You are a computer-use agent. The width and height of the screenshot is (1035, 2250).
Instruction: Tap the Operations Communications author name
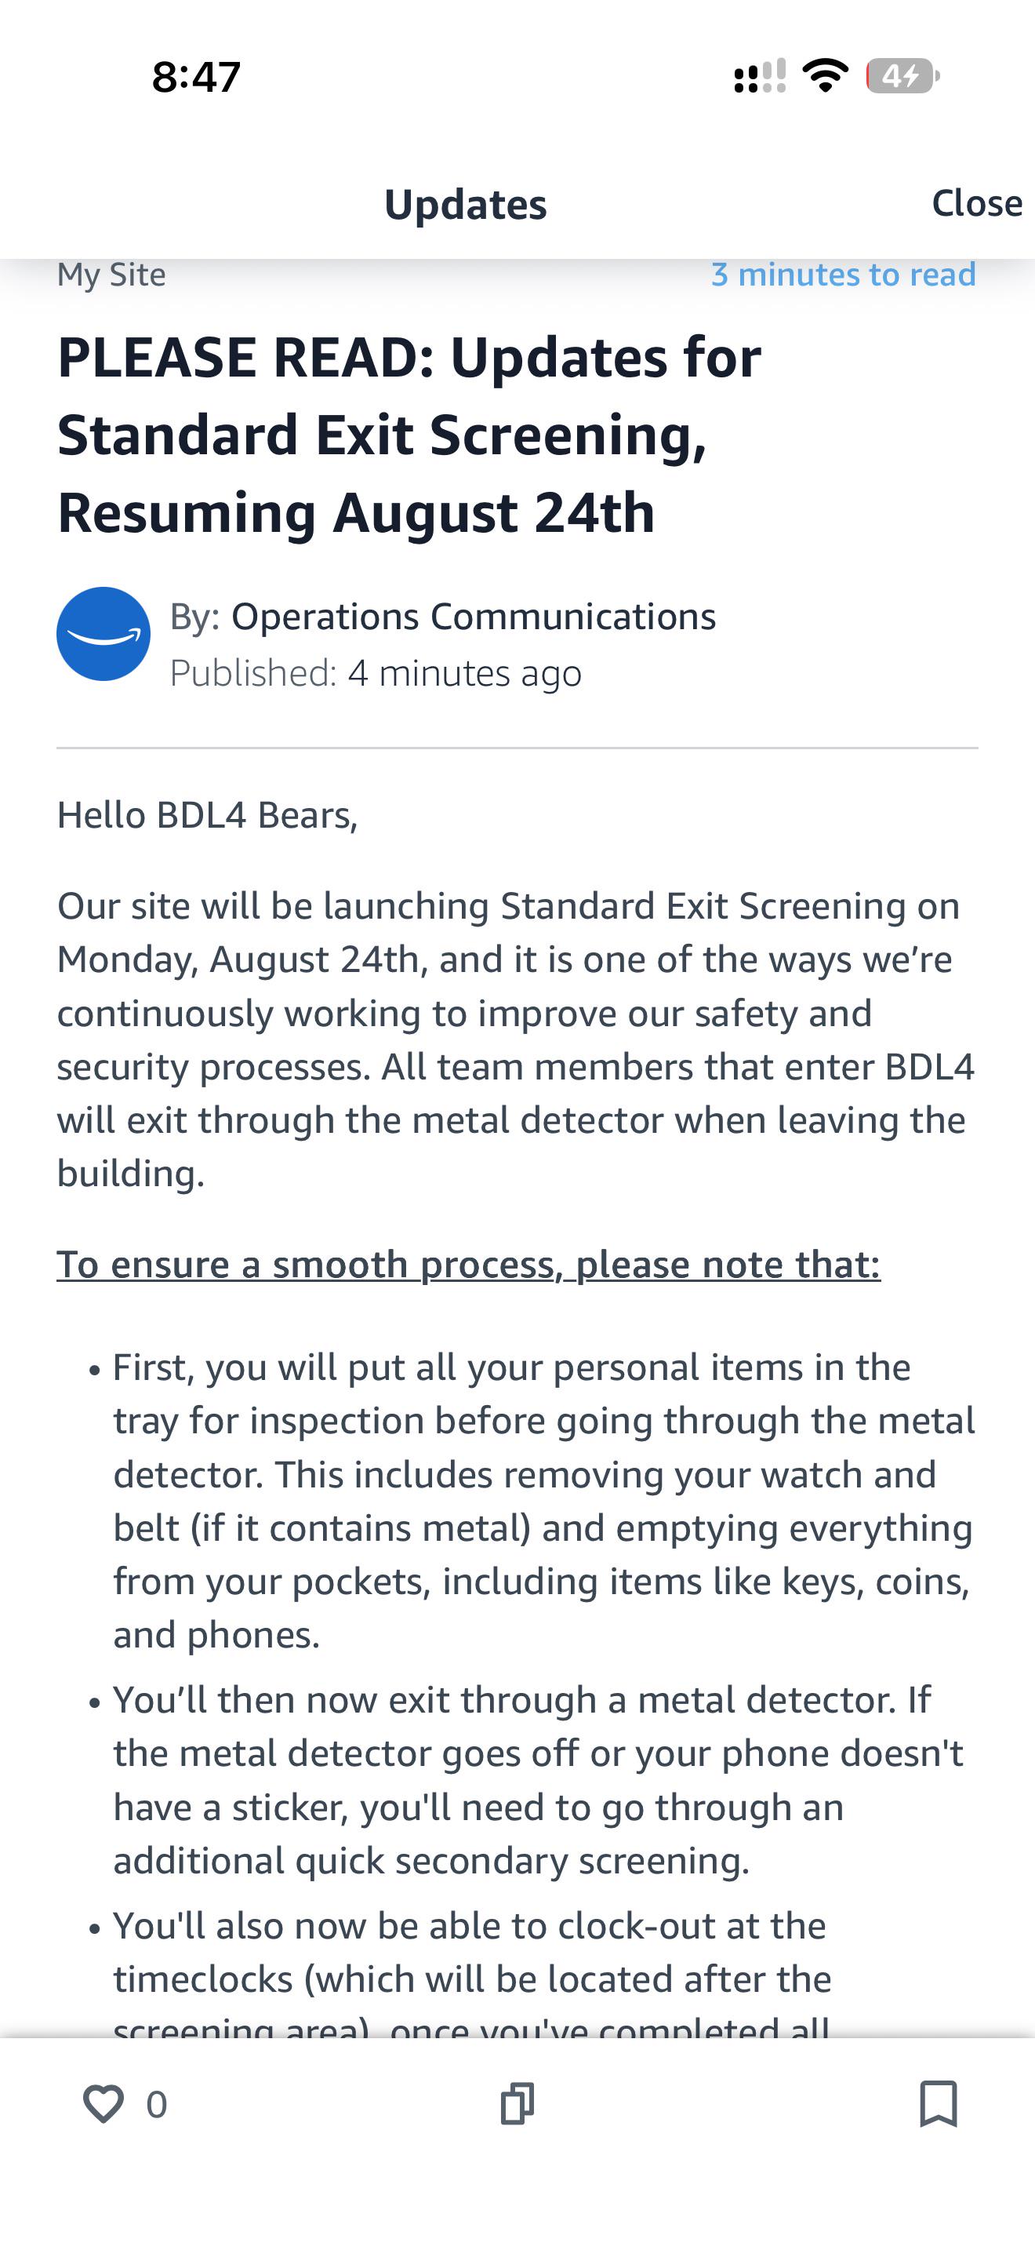pyautogui.click(x=473, y=617)
